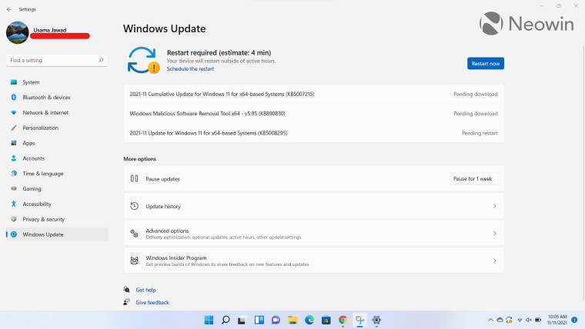Click the muted volume tray icon
585x329 pixels.
(x=529, y=320)
